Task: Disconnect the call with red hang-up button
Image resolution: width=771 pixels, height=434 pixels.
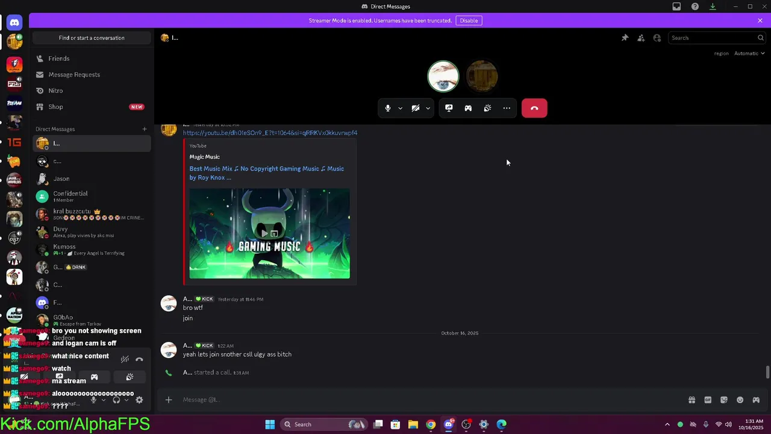Action: pyautogui.click(x=534, y=108)
